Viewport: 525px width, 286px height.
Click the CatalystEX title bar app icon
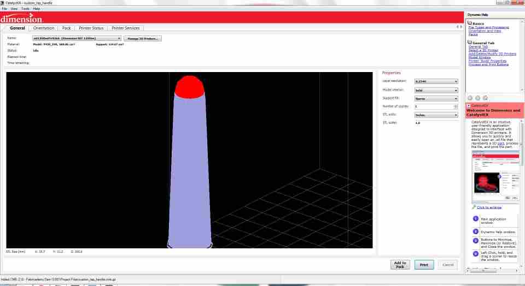[x=2, y=3]
